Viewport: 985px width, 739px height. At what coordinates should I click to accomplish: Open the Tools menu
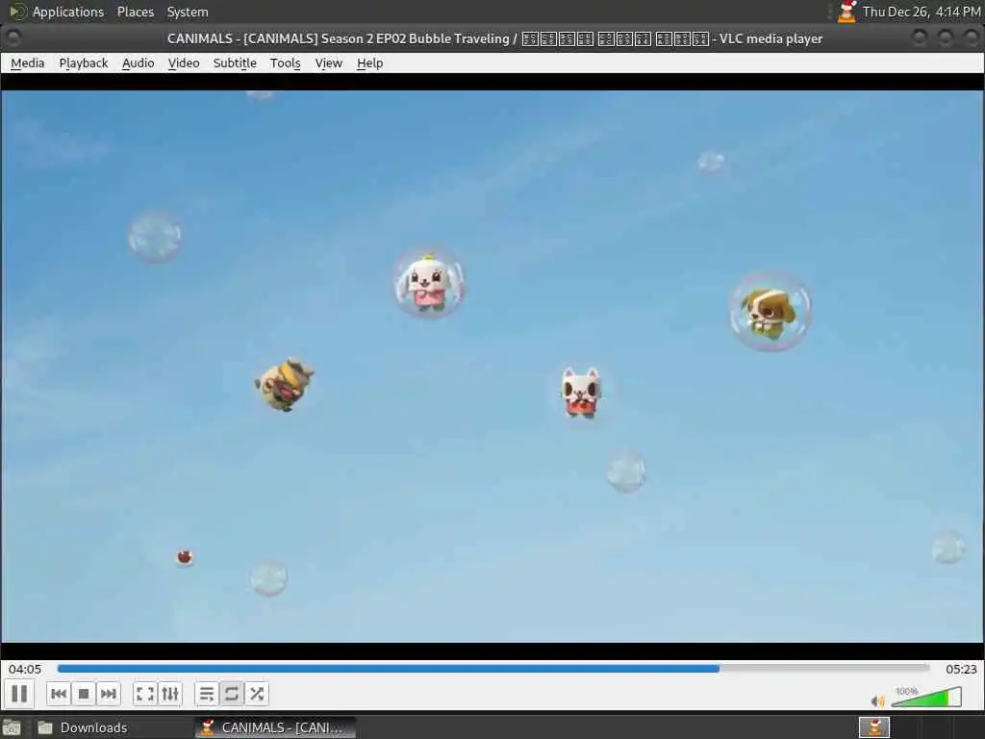285,63
